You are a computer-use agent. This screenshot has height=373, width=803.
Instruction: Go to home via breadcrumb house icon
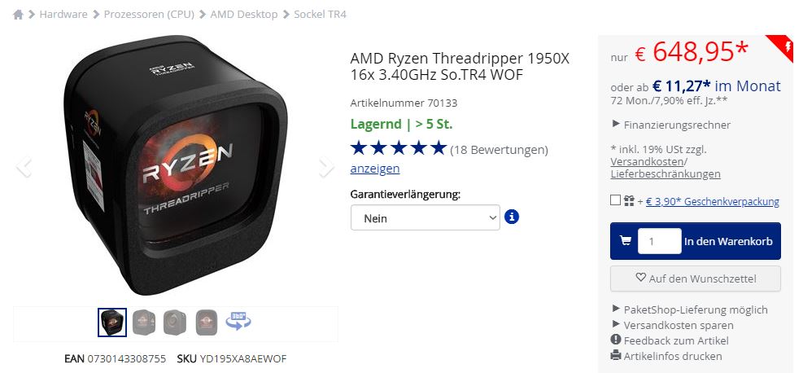[18, 15]
